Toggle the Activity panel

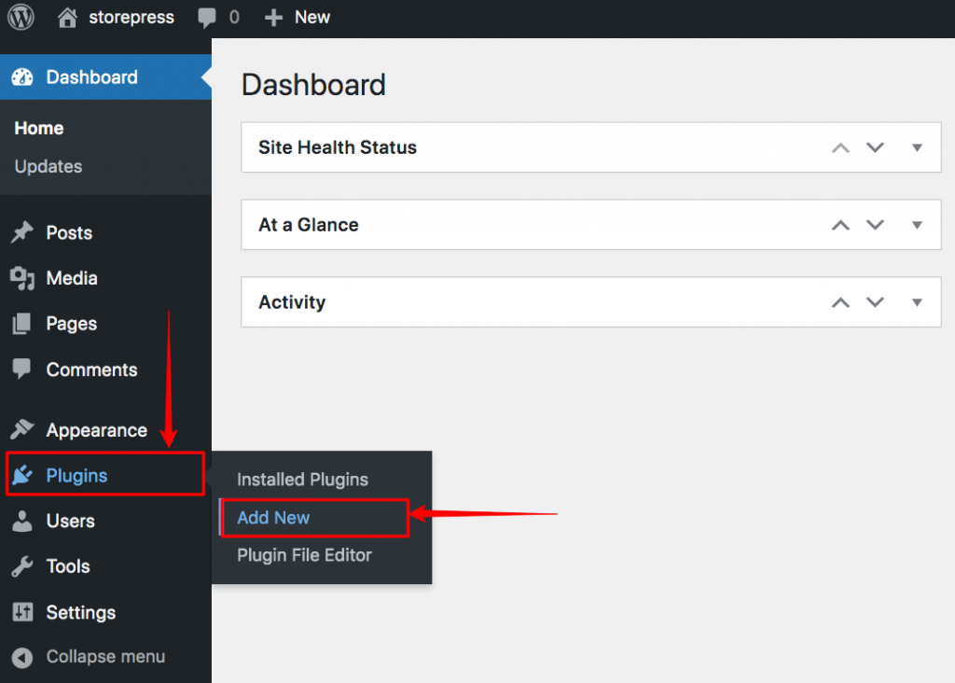point(917,302)
